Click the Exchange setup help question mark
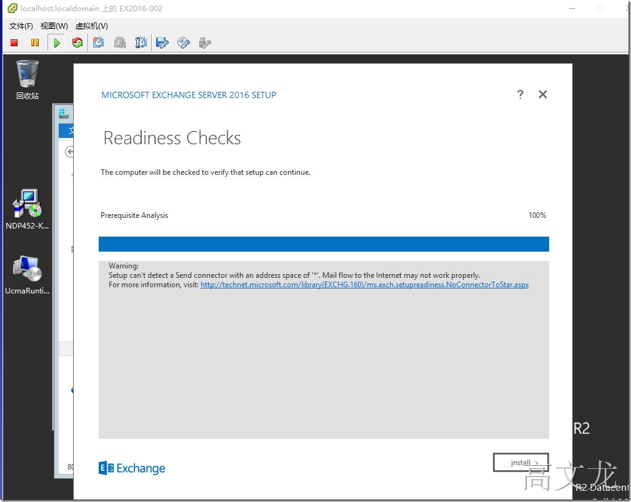Viewport: 631px width, 502px height. (520, 94)
